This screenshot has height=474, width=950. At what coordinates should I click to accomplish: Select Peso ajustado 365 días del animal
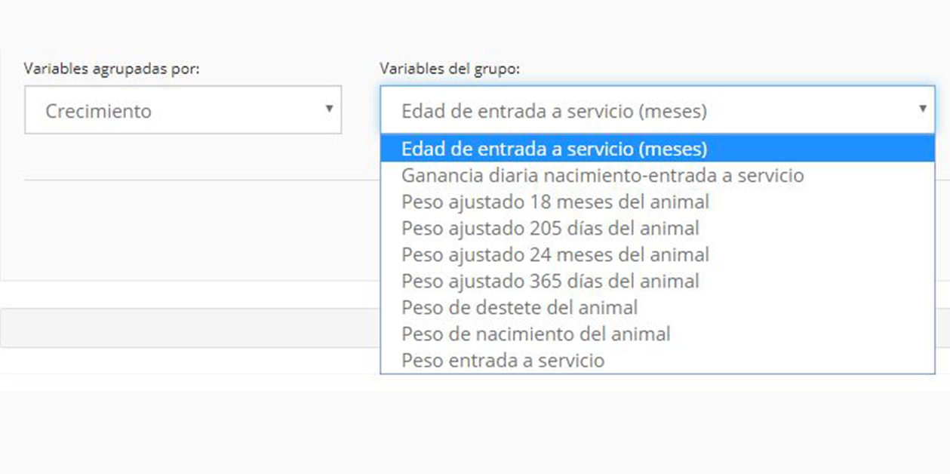[x=657, y=281]
